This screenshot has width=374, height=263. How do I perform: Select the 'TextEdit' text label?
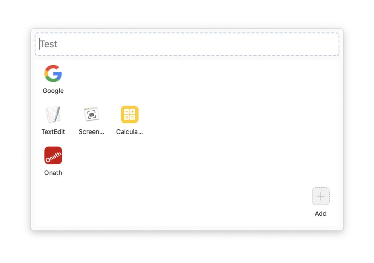pyautogui.click(x=53, y=132)
